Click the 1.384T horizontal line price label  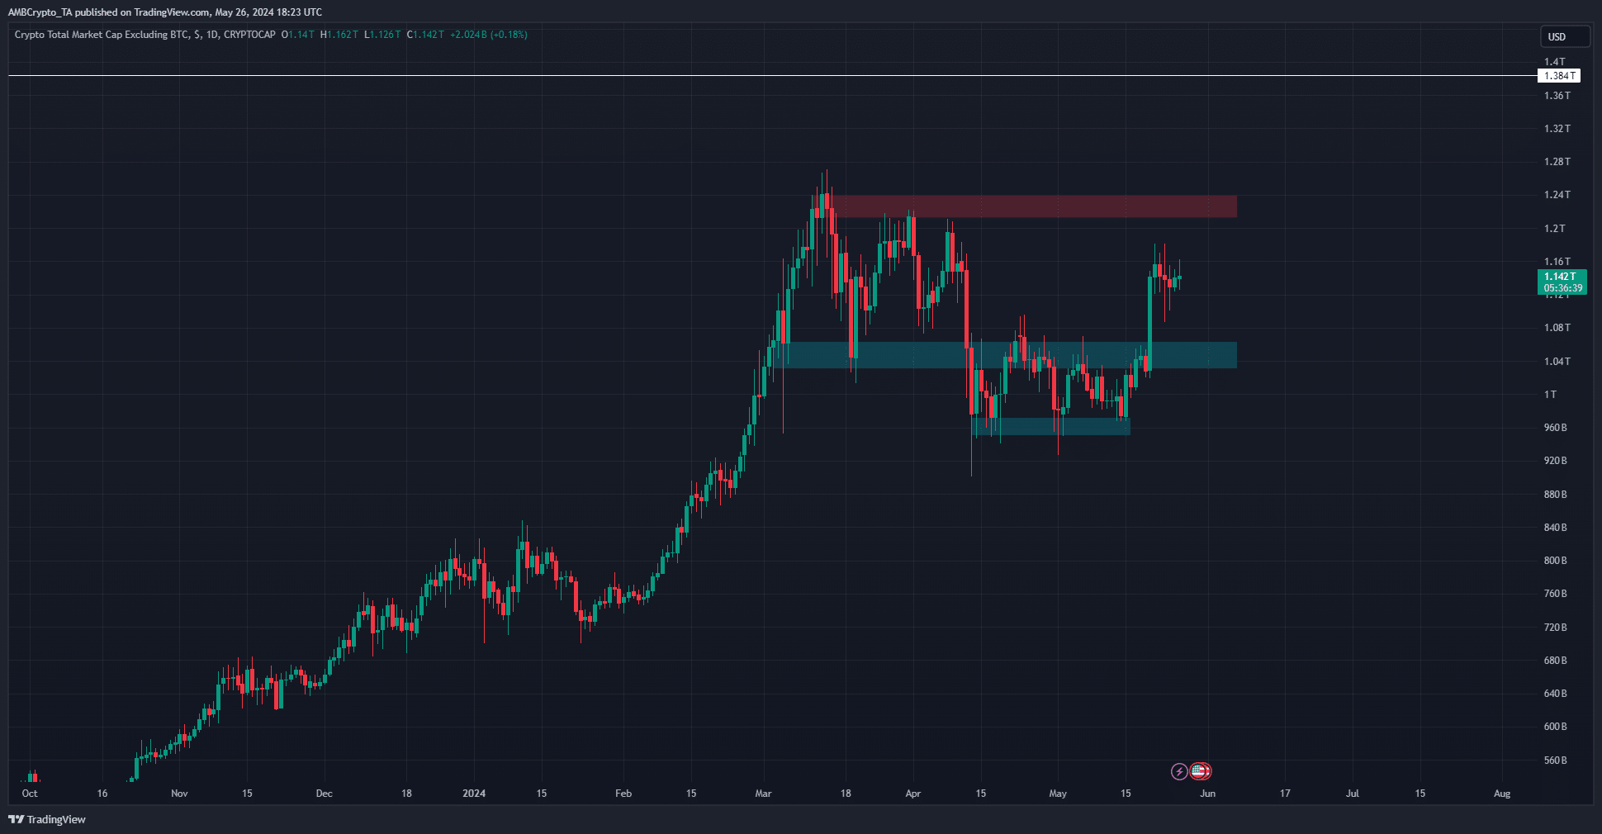click(x=1559, y=75)
